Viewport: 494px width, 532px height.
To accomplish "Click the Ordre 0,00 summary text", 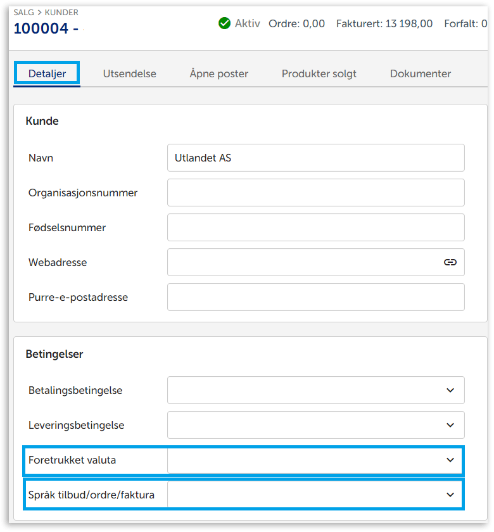I will pos(296,23).
